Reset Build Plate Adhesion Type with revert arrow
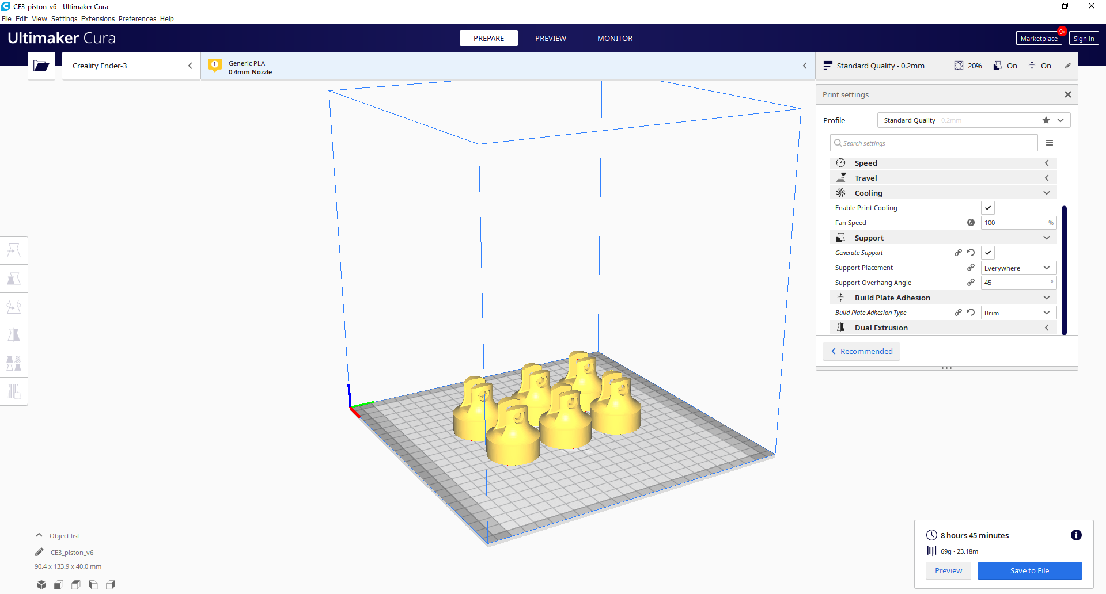 click(x=971, y=313)
